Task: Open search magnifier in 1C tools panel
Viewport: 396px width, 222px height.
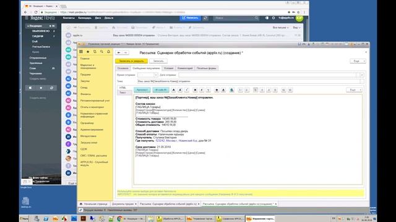Action: (x=101, y=52)
